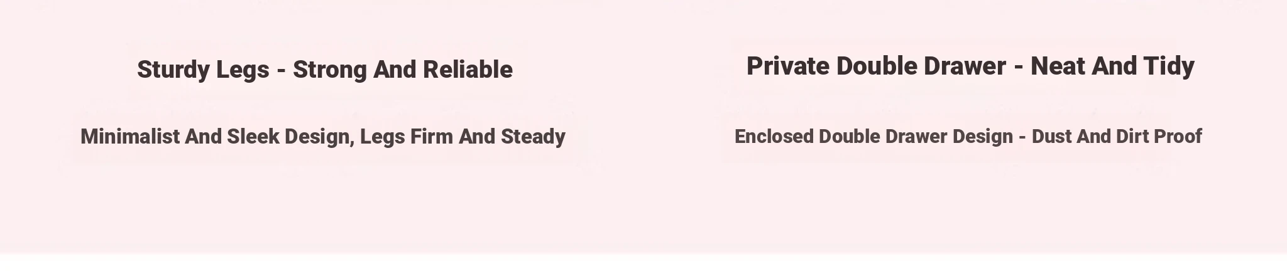Click the word 'Legs' in the Sturdy heading

(243, 70)
